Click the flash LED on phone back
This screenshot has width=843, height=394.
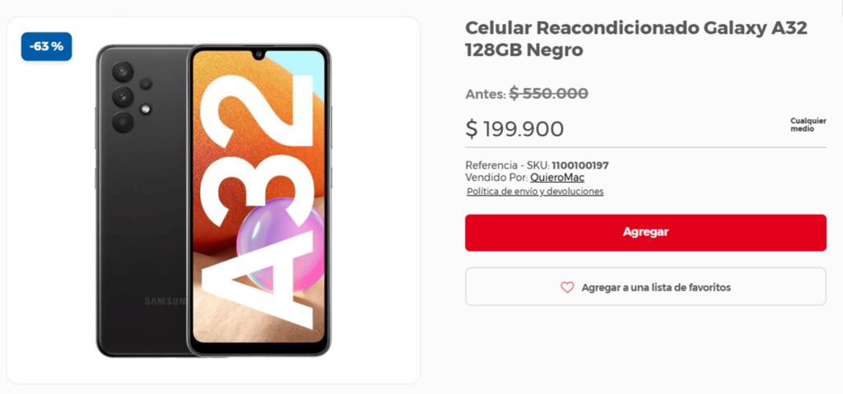tap(145, 109)
